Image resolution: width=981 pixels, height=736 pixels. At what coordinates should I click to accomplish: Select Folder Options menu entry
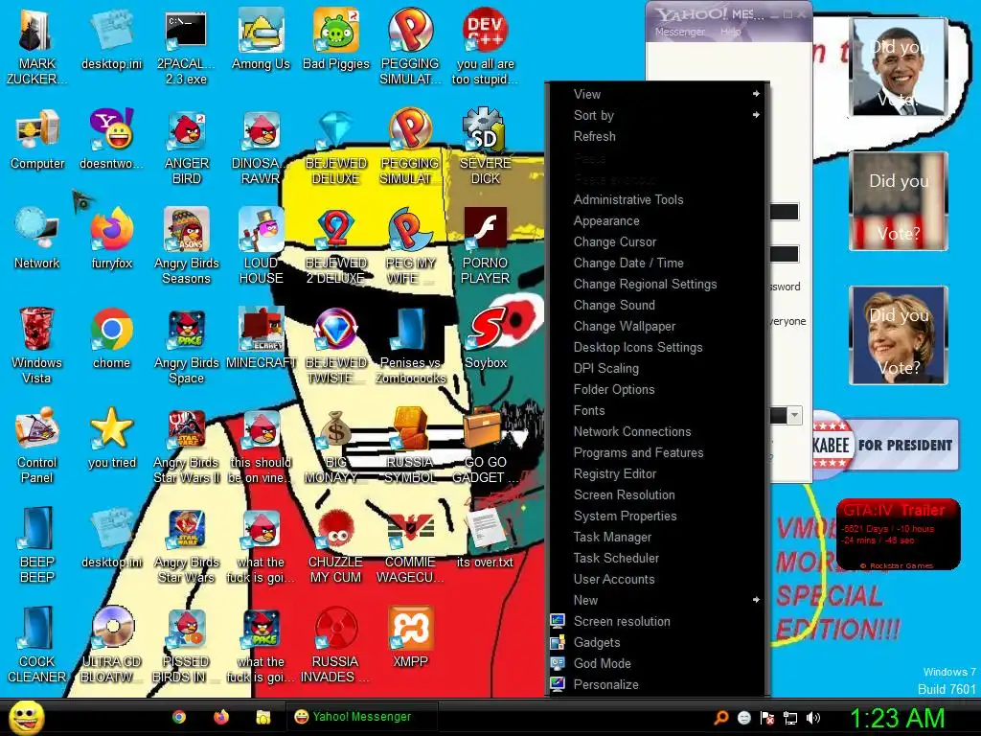(x=657, y=389)
